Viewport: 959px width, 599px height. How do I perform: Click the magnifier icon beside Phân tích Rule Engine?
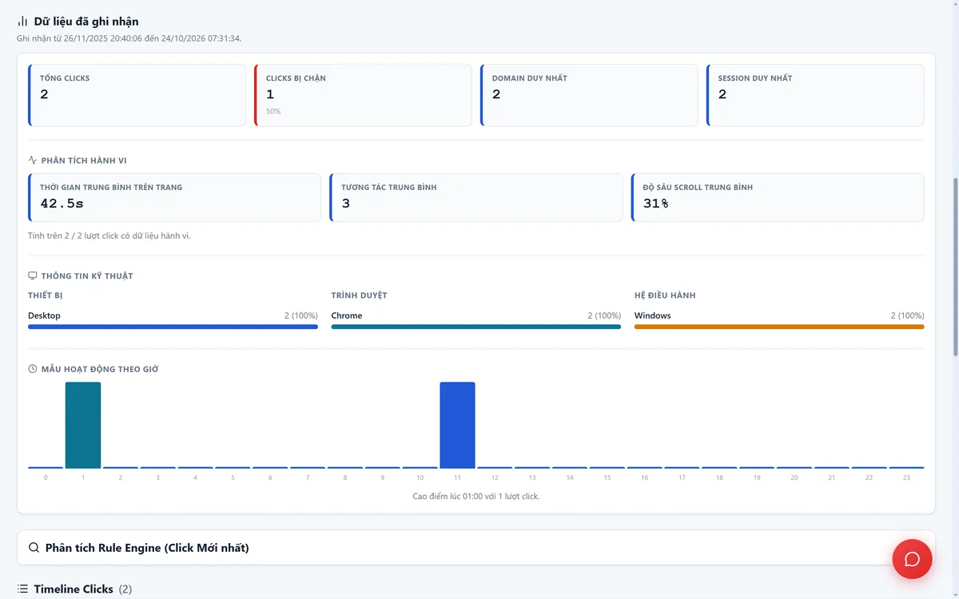pyautogui.click(x=34, y=548)
